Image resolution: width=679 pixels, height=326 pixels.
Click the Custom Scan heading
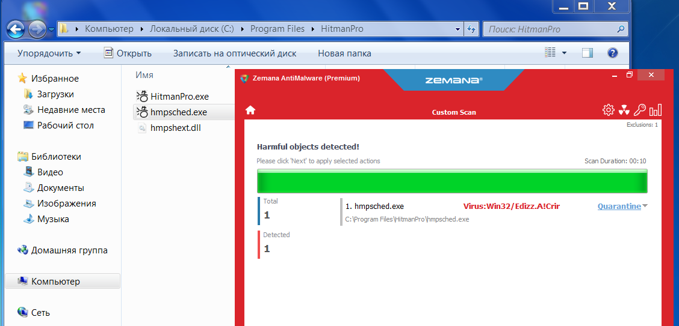(454, 112)
